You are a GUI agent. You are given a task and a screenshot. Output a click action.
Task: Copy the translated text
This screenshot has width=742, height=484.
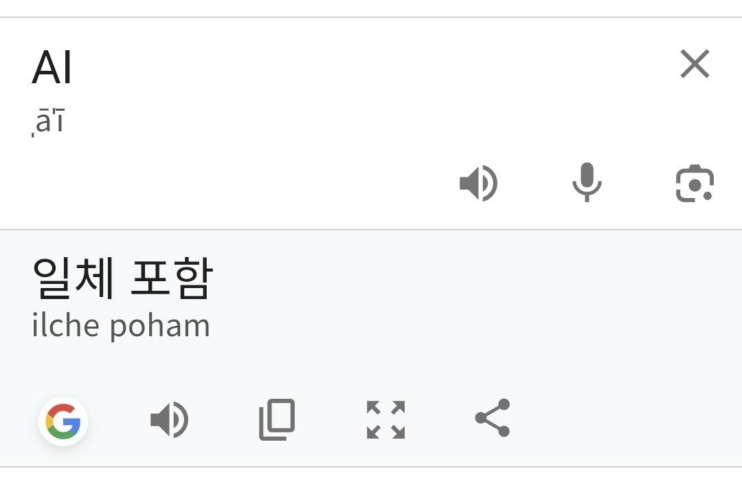tap(277, 419)
